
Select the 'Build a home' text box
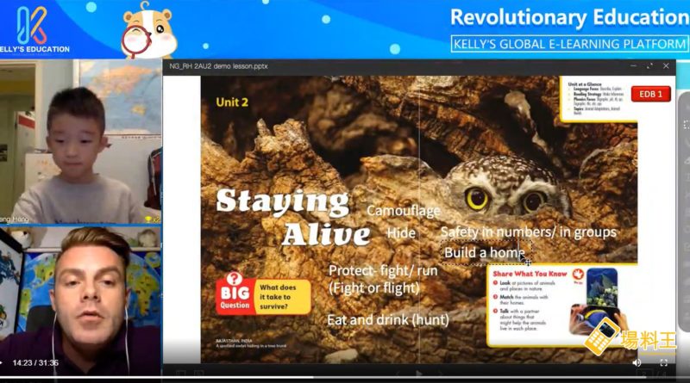point(484,252)
